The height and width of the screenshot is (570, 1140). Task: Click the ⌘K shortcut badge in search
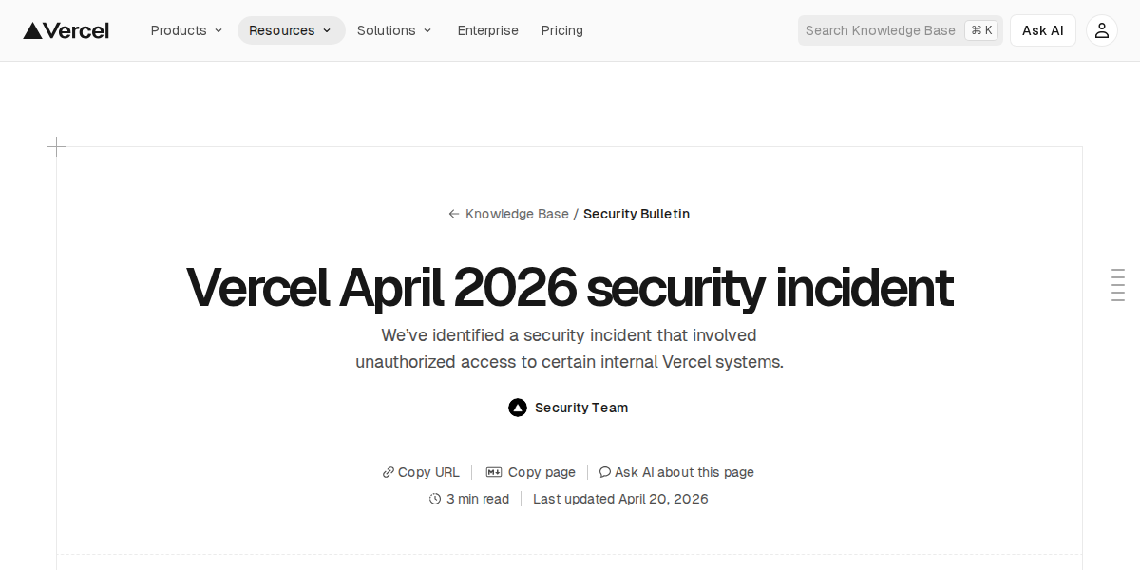coord(980,29)
